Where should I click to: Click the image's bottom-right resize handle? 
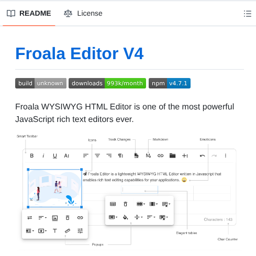pyautogui.click(x=81, y=207)
